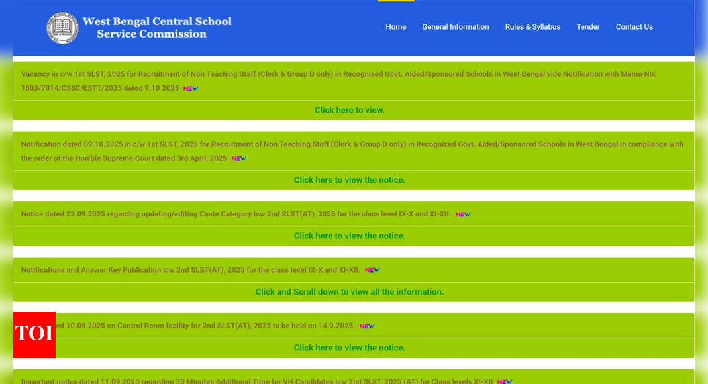Image resolution: width=708 pixels, height=384 pixels.
Task: Click NEW badge beside Vacancy memo notice
Action: (x=191, y=88)
